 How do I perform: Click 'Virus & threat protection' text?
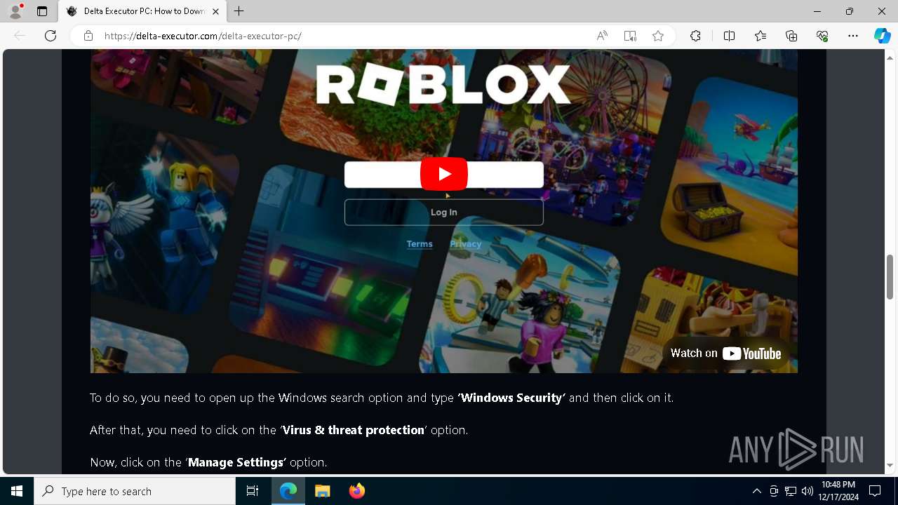point(353,430)
